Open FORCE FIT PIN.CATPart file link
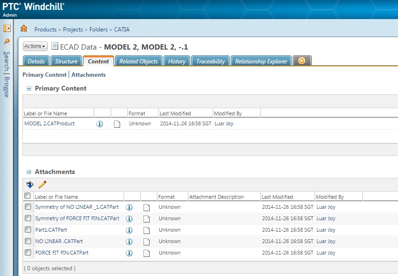The image size is (398, 276). coord(61,253)
